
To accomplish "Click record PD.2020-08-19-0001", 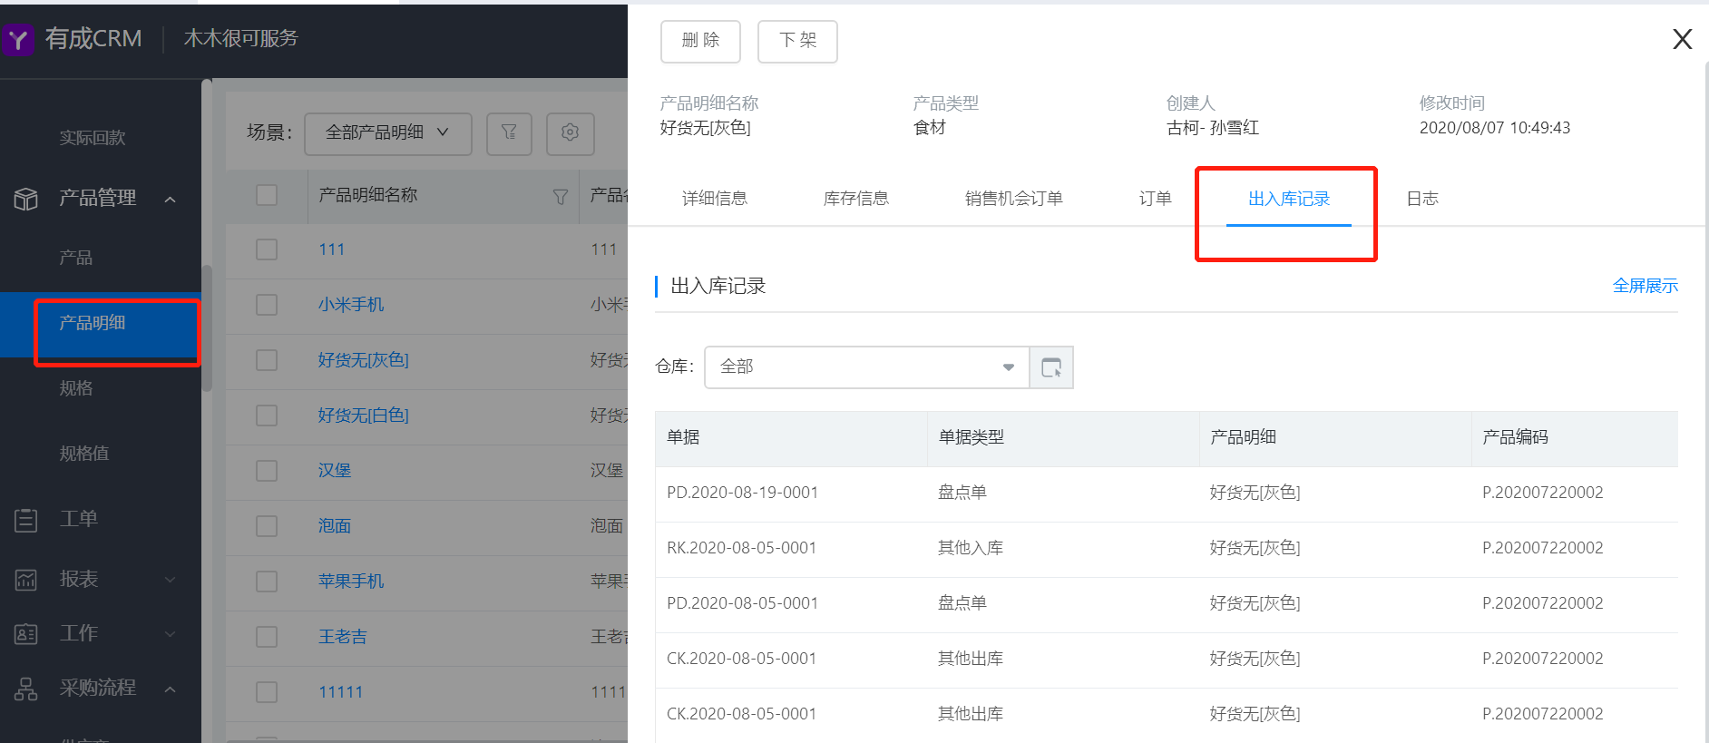I will (742, 493).
